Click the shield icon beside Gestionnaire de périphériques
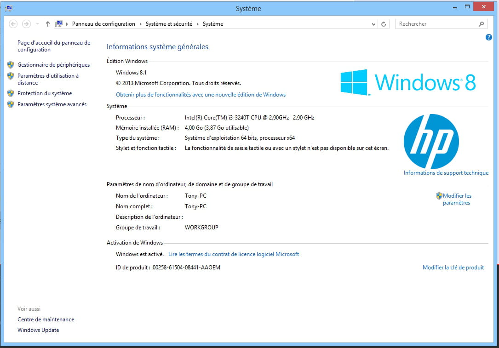 [11, 65]
